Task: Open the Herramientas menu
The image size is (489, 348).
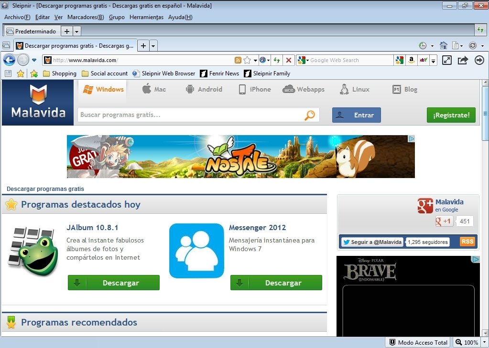Action: pyautogui.click(x=146, y=17)
